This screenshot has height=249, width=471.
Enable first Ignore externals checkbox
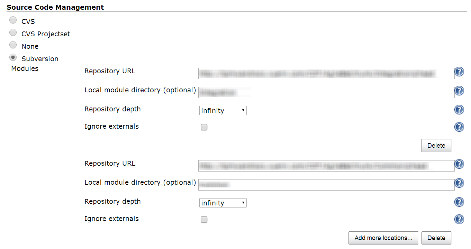204,127
